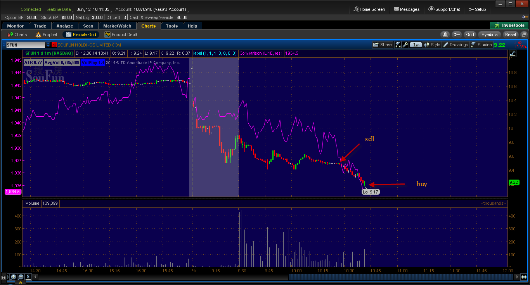Screen dimensions: 530x285
Task: Open the Setup menu
Action: [477, 9]
